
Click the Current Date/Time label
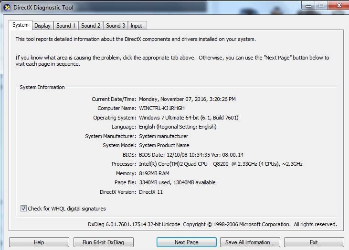click(x=114, y=99)
